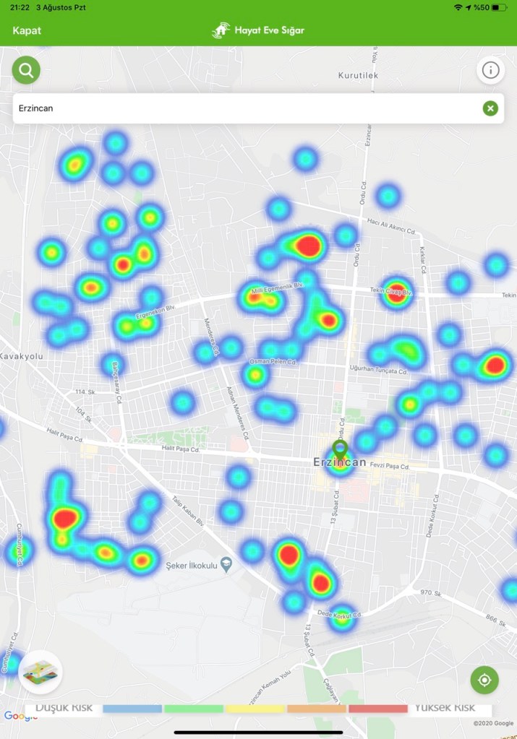The image size is (517, 739).
Task: Open the map layers icon
Action: coord(40,672)
